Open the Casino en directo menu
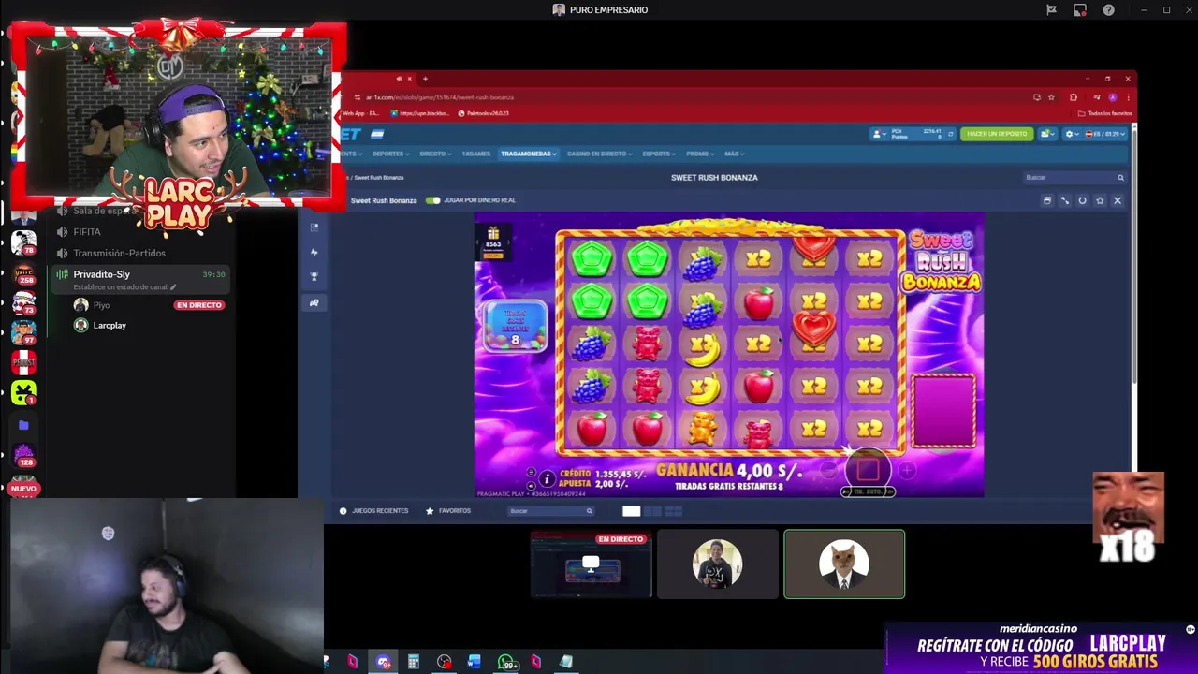The height and width of the screenshot is (674, 1198). (599, 154)
